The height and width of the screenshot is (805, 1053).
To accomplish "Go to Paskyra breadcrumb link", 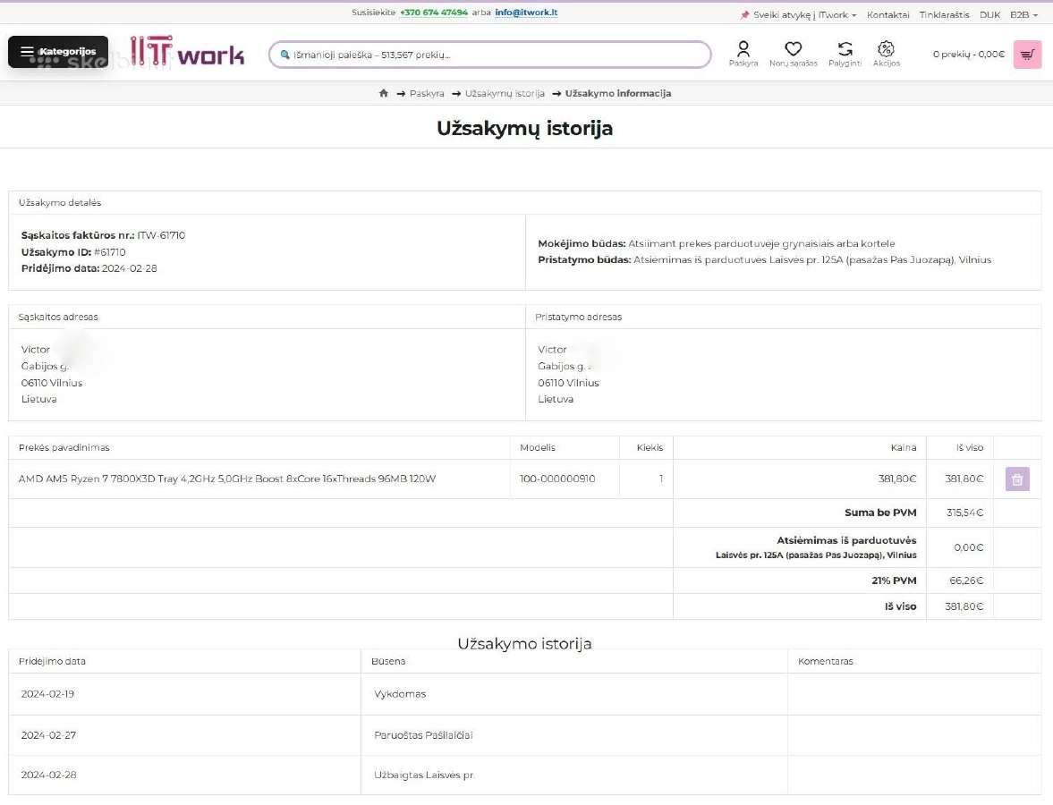I will 427,93.
